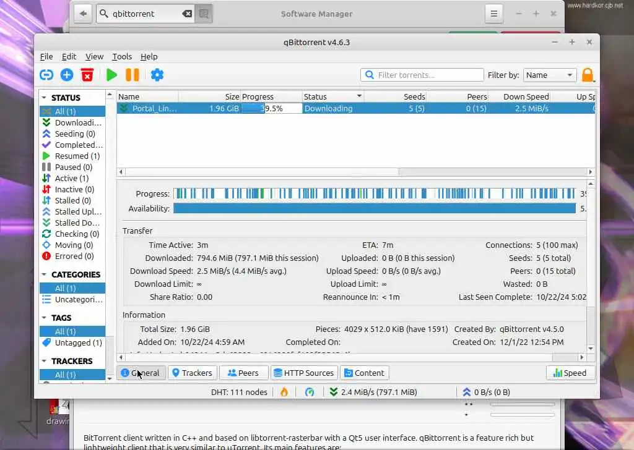Click the pieces Progress bar
The height and width of the screenshot is (450, 634).
click(x=375, y=193)
